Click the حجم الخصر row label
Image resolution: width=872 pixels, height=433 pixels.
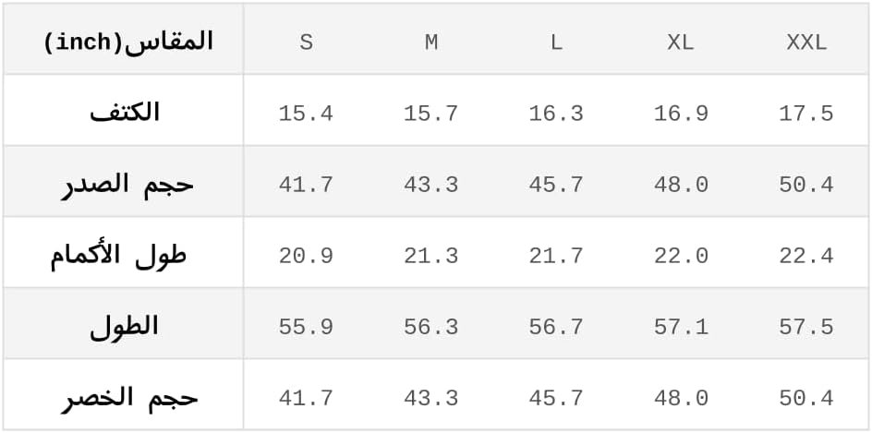[130, 397]
